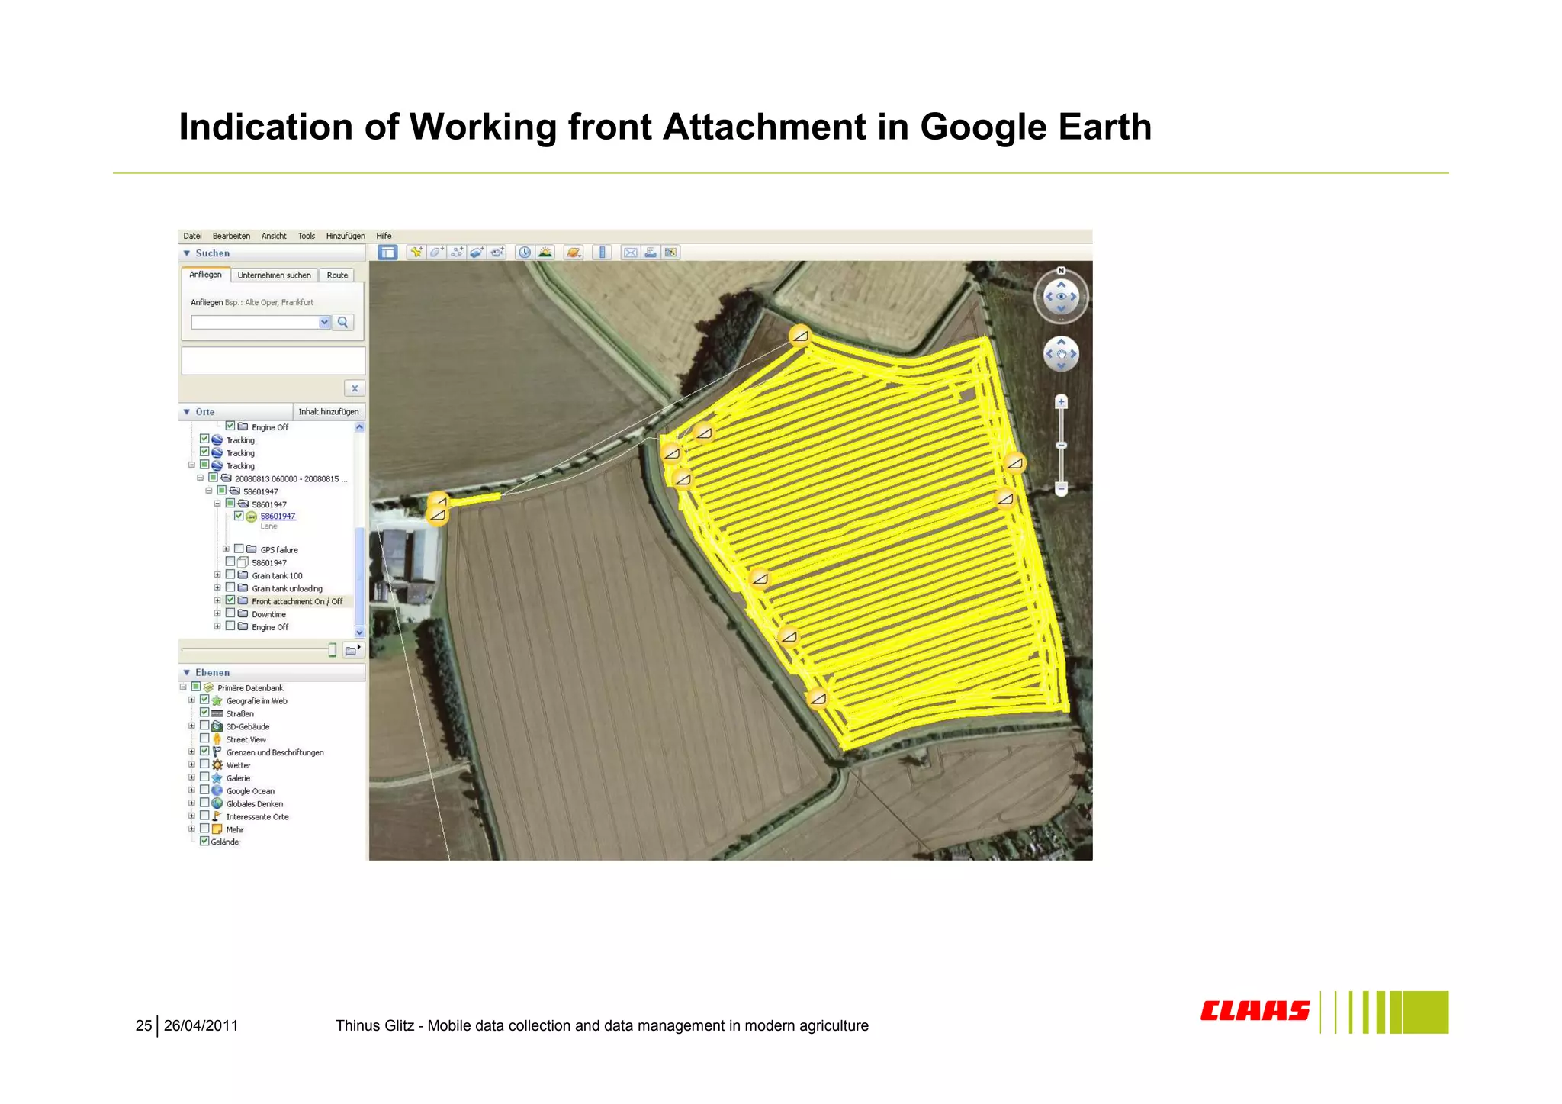Open the Bearbeiten menu
The height and width of the screenshot is (1104, 1562).
coord(231,236)
